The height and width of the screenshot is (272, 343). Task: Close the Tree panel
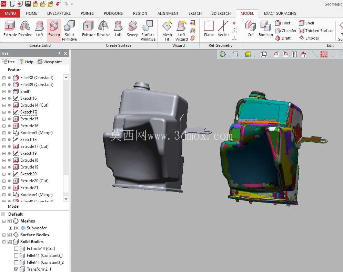65,53
